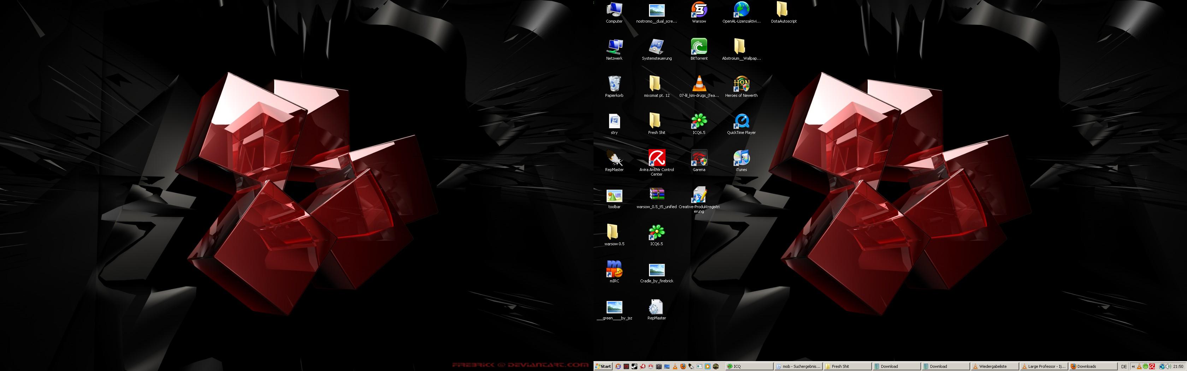Switch to the ICQ taskbar window
Image resolution: width=1187 pixels, height=371 pixels.
(749, 366)
